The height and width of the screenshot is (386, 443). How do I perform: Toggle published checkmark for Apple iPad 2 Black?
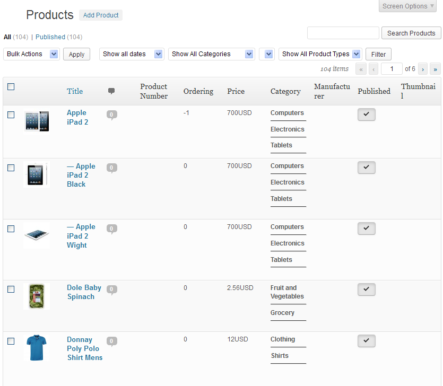(x=366, y=168)
